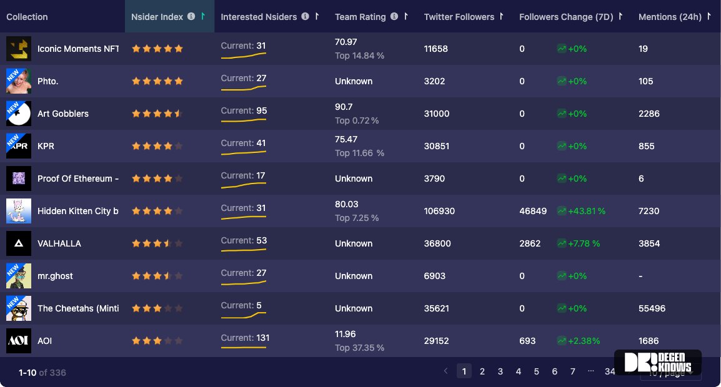Click the previous page arrow

[x=445, y=371]
